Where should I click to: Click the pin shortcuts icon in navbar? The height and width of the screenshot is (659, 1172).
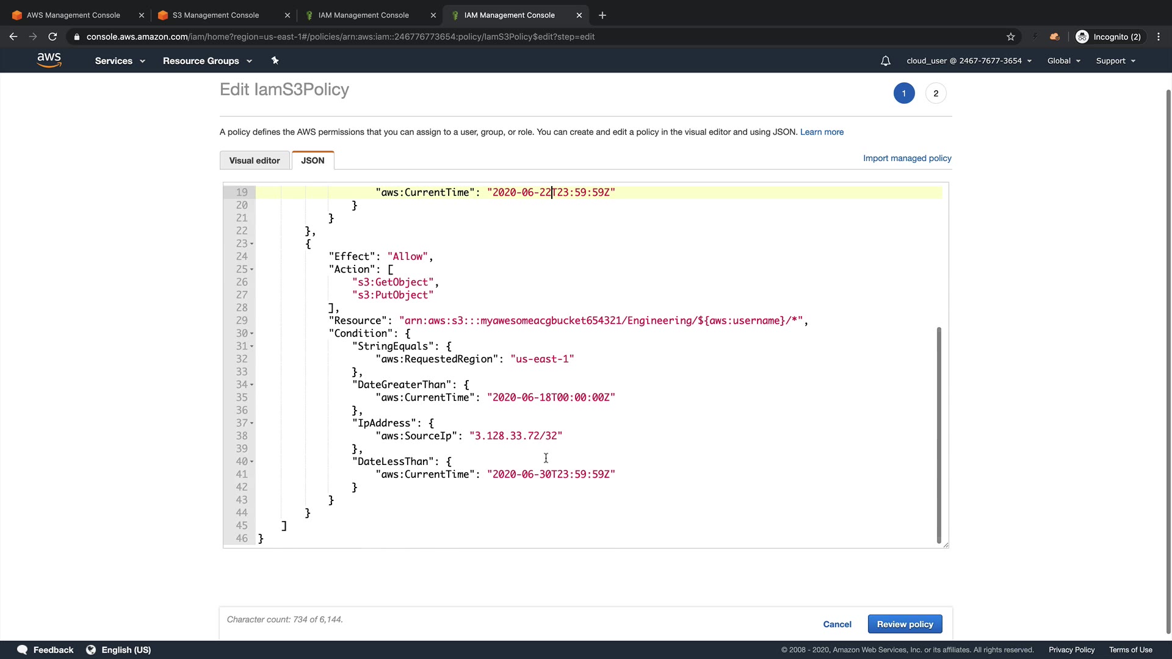tap(275, 60)
